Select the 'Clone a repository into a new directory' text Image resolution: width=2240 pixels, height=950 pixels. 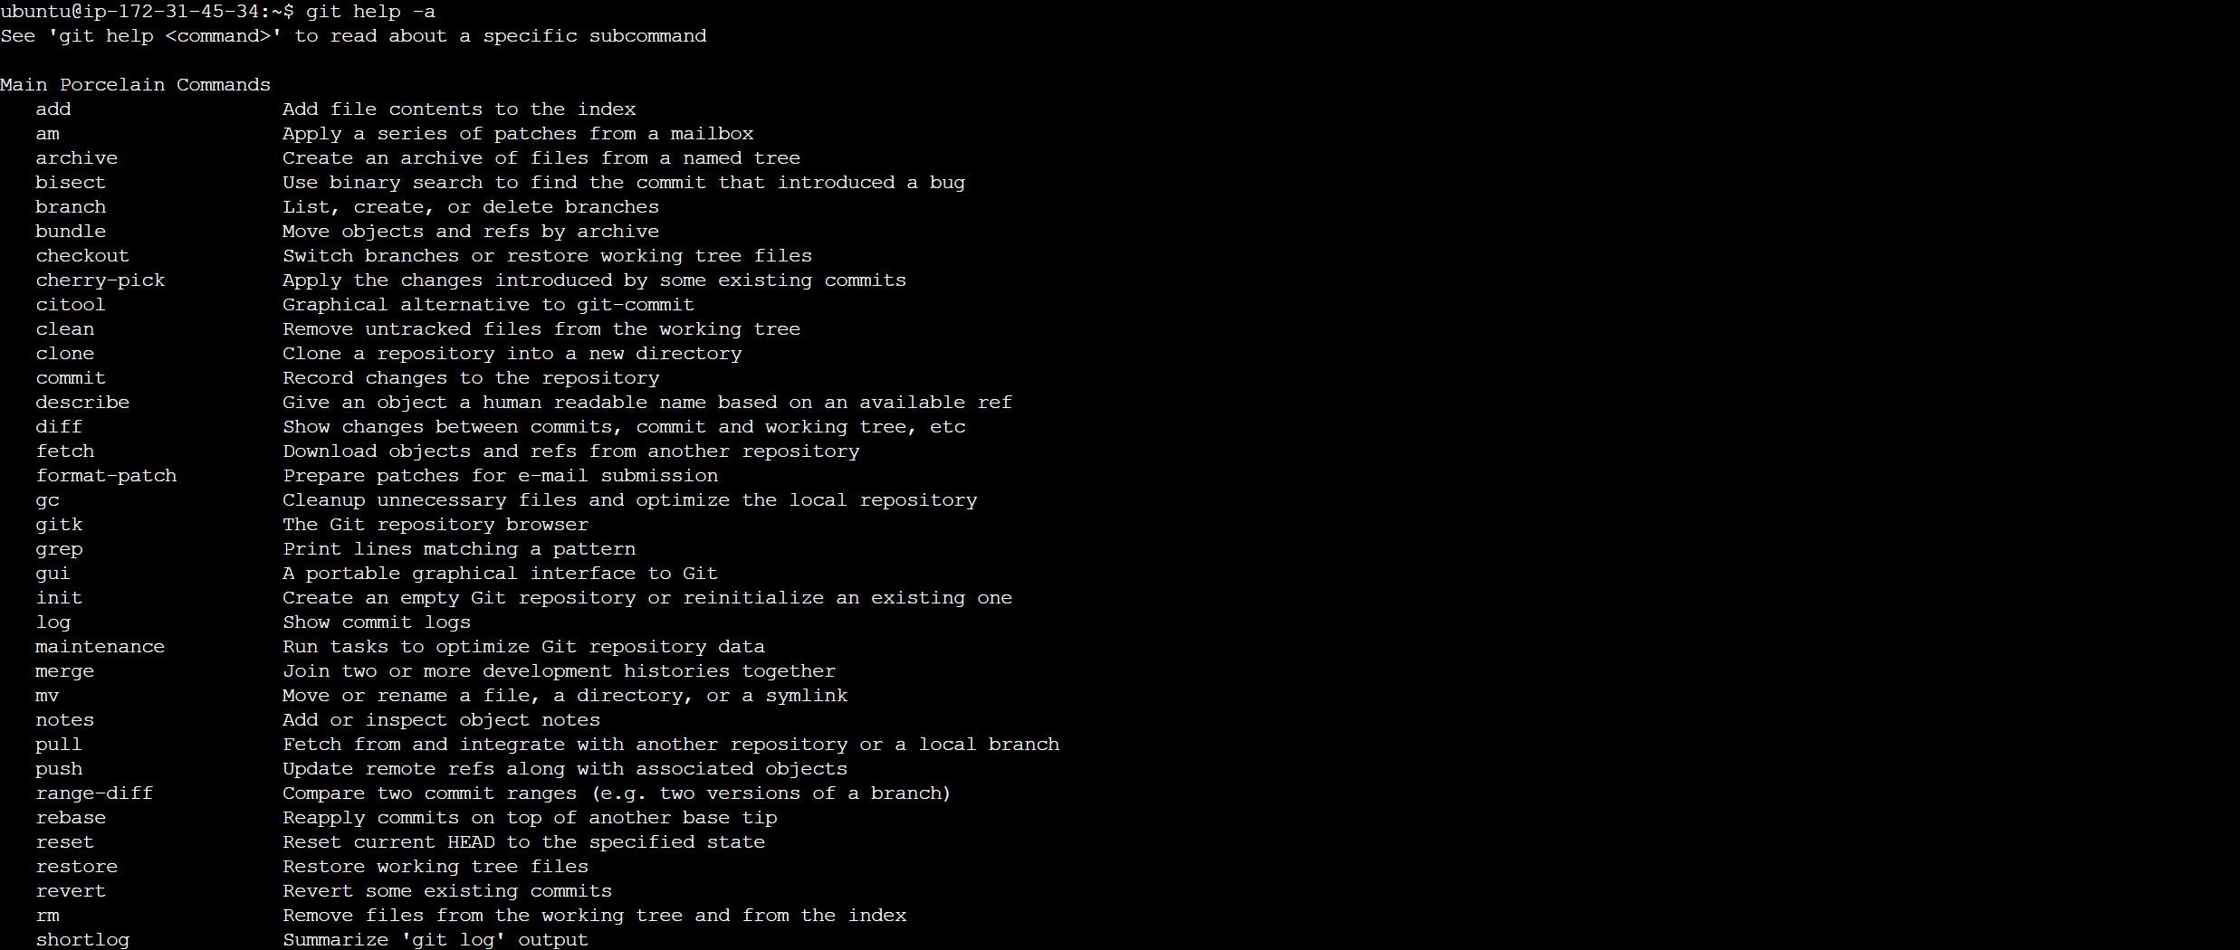[x=512, y=354]
